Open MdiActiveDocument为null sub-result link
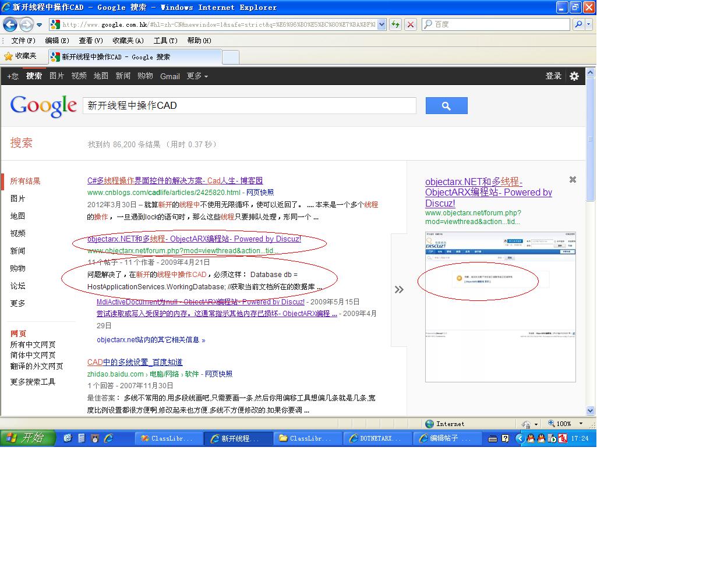The width and height of the screenshot is (703, 582). (x=200, y=302)
